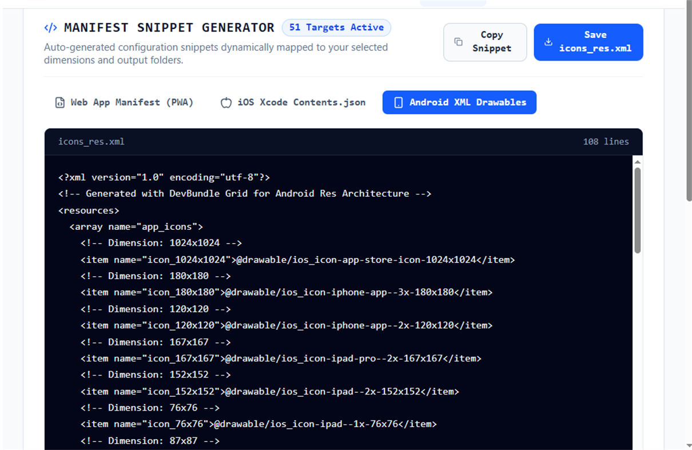
Task: Click the phone icon on Android XML Drawables tab
Action: [x=399, y=103]
